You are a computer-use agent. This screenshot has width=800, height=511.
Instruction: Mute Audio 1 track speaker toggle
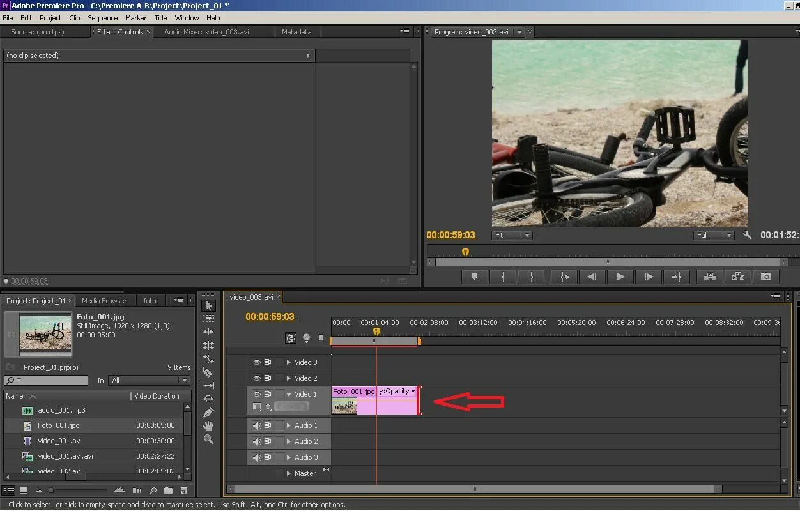257,425
